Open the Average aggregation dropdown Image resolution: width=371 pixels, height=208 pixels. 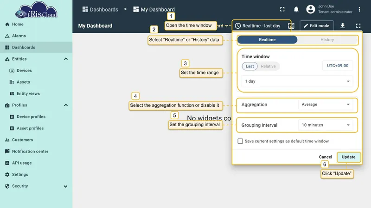[326, 104]
